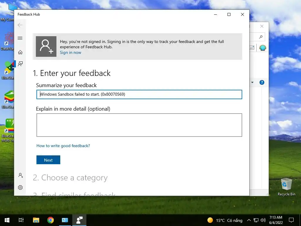301x226 pixels.
Task: Click the Summarize your feedback field
Action: click(139, 94)
